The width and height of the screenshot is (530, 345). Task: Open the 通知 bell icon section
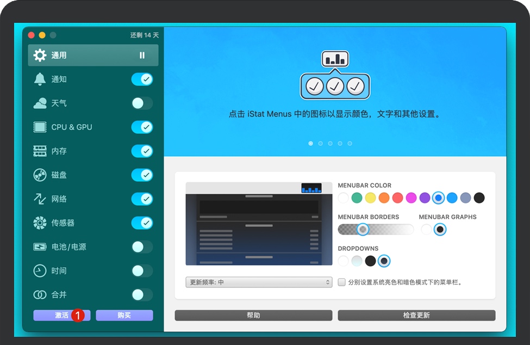(x=40, y=79)
